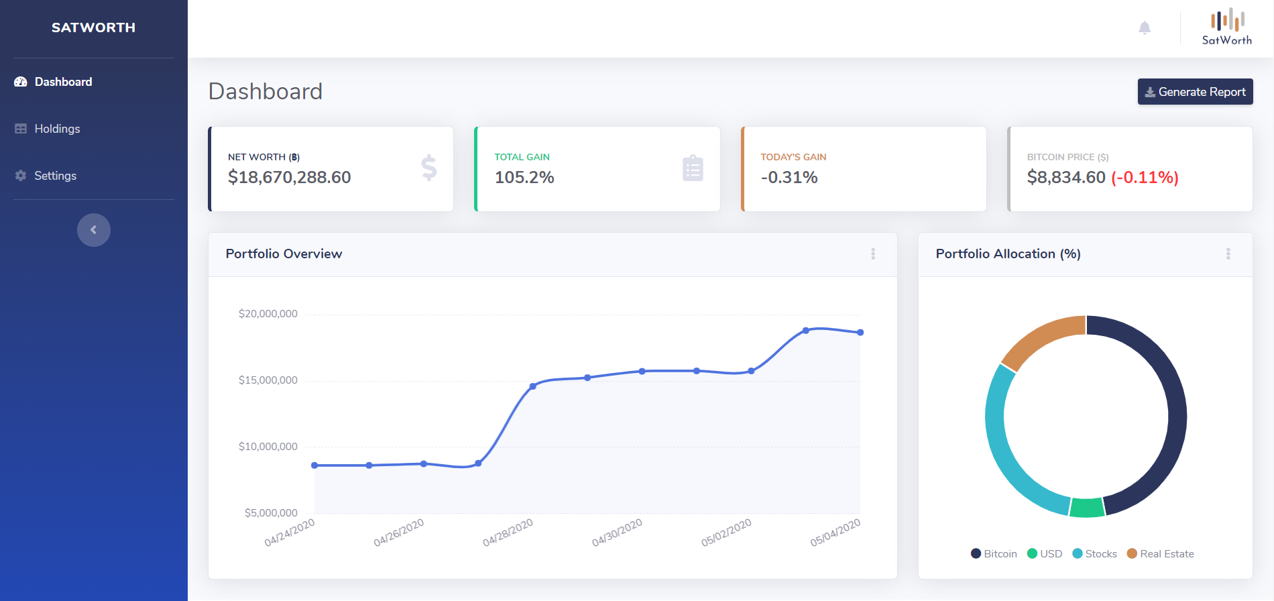Collapse the sidebar with the chevron button
Screen dimensions: 1274x601
[x=94, y=230]
